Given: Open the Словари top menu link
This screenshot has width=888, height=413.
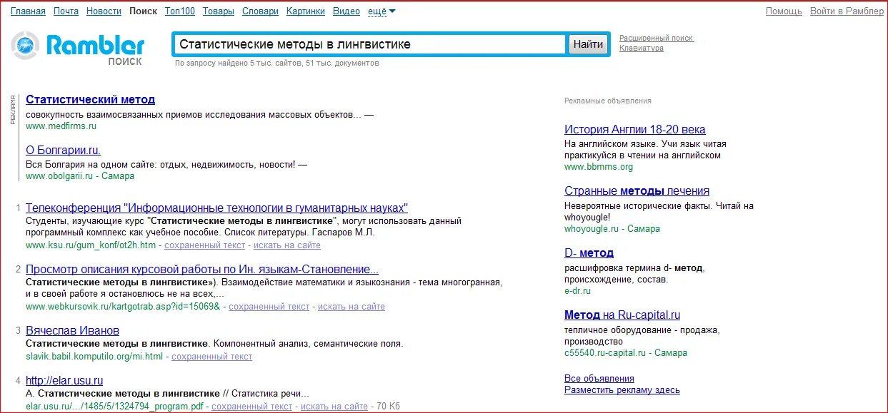Looking at the screenshot, I should pyautogui.click(x=261, y=11).
